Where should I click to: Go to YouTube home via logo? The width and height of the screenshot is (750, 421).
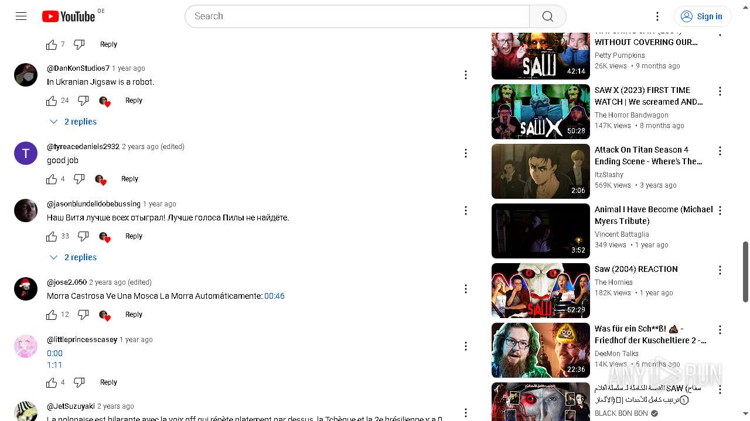click(x=69, y=16)
